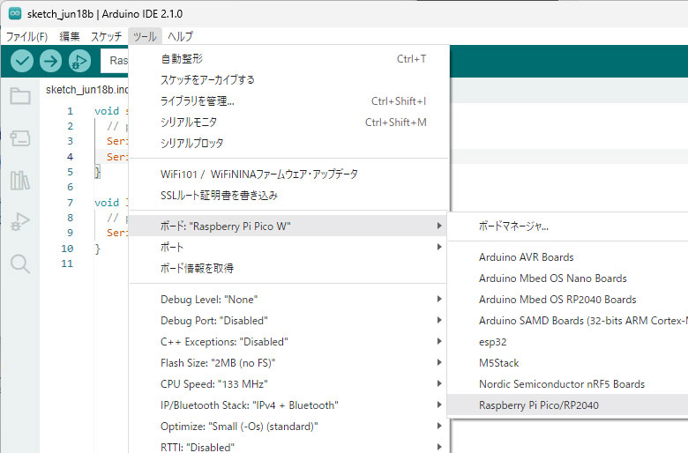Select Raspberry Pi Pico/RP2040 entry
This screenshot has width=688, height=453.
(568, 405)
